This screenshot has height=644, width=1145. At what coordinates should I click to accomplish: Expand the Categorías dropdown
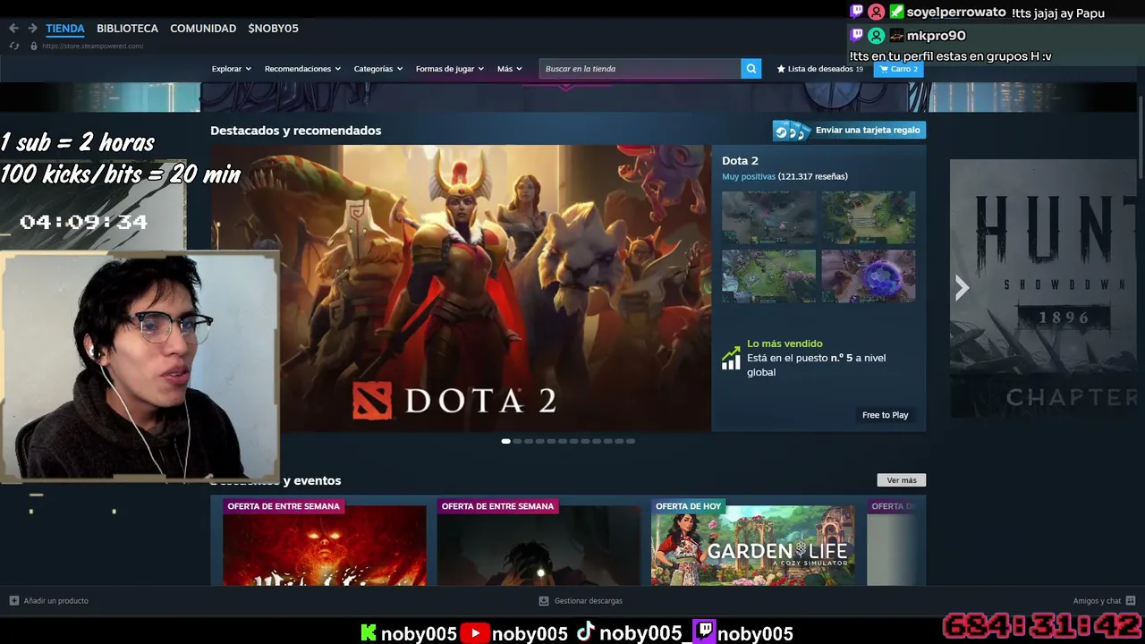[x=378, y=69]
